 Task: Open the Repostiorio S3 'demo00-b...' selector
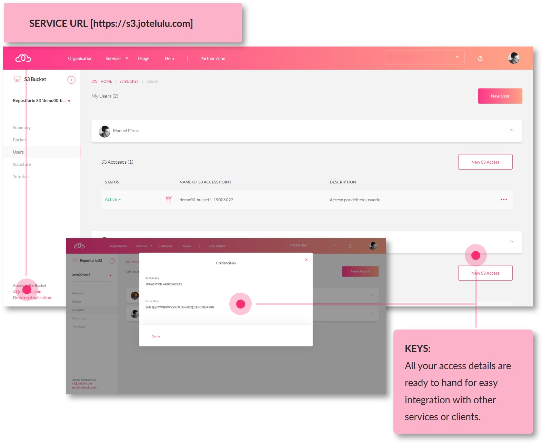pyautogui.click(x=41, y=101)
